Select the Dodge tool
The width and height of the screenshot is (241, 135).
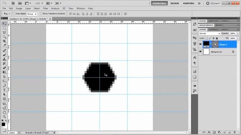point(4,81)
